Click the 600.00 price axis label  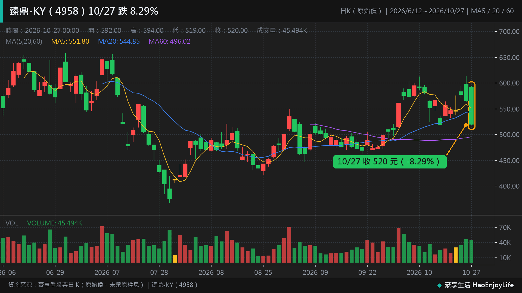(509, 83)
